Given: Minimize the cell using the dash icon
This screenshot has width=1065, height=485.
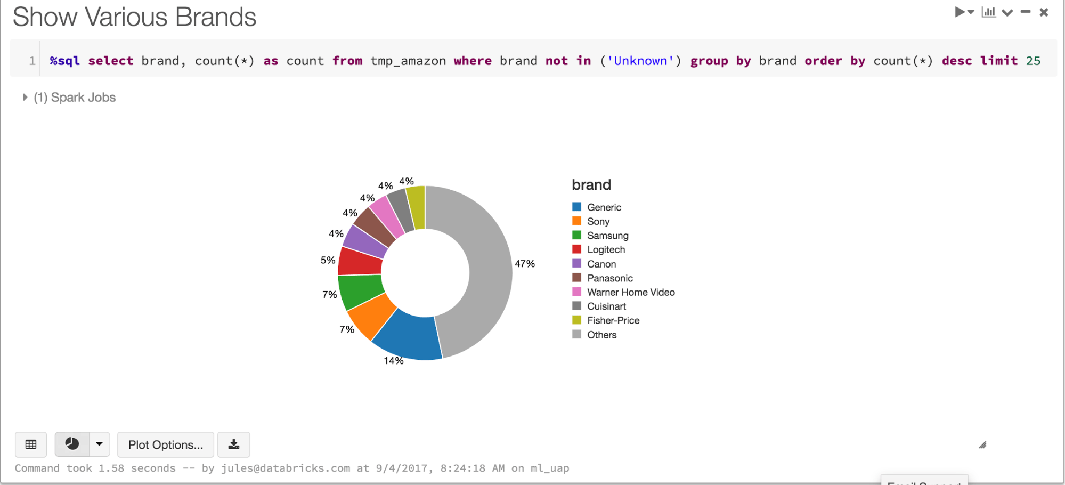Looking at the screenshot, I should tap(1026, 11).
